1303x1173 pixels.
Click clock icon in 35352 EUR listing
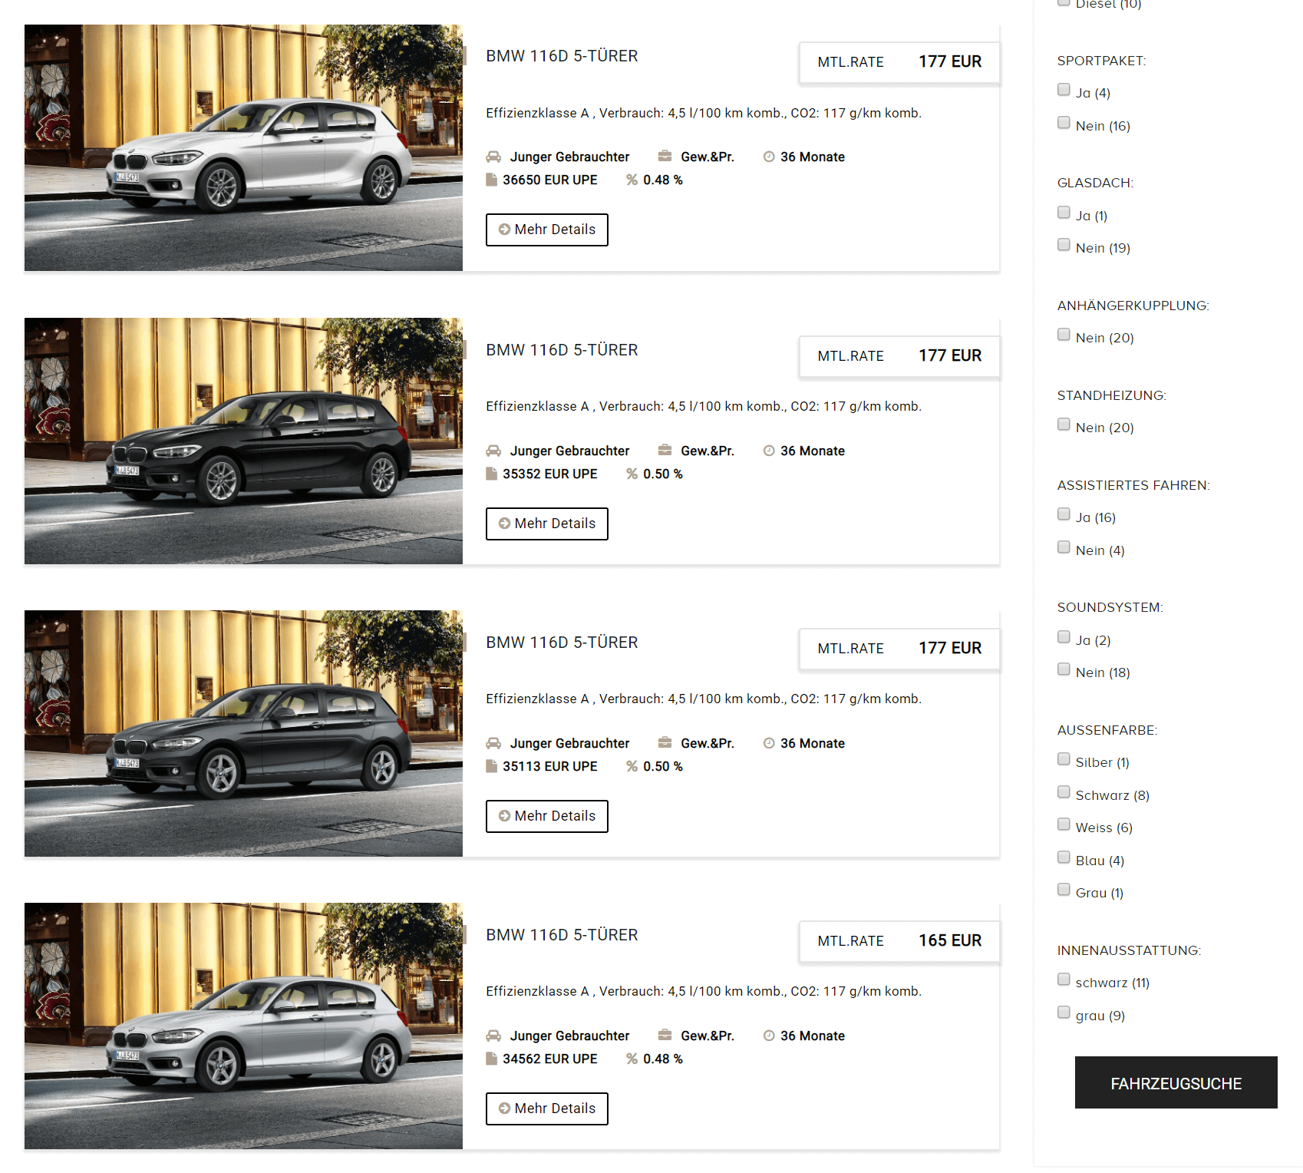tap(769, 451)
